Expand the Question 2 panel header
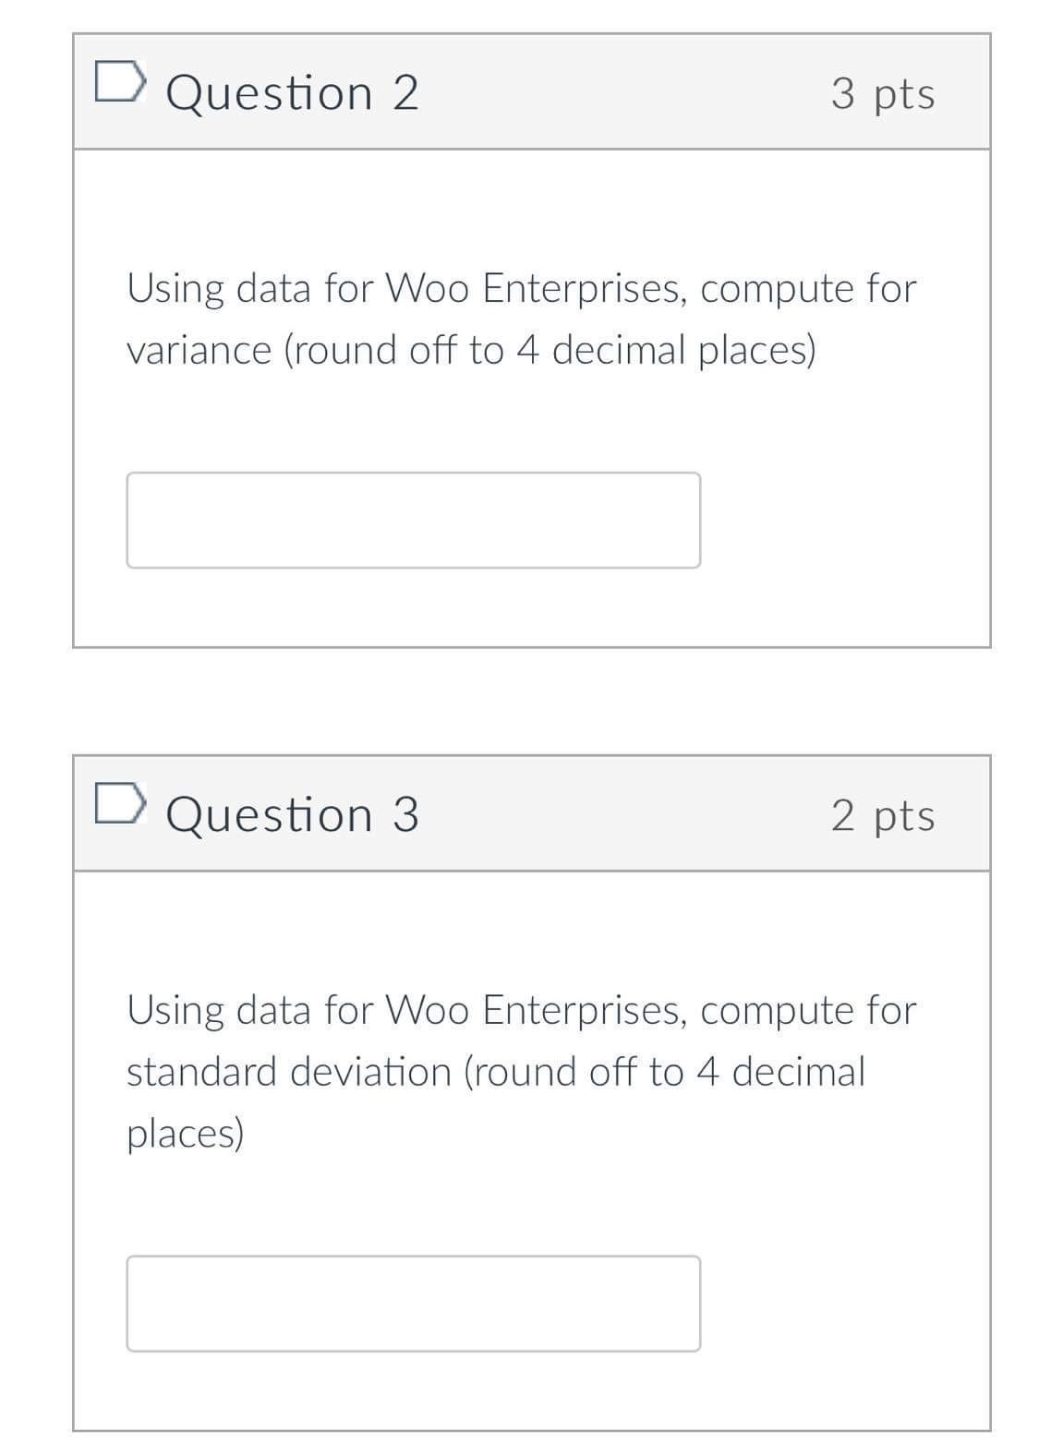The height and width of the screenshot is (1455, 1063). click(x=531, y=90)
